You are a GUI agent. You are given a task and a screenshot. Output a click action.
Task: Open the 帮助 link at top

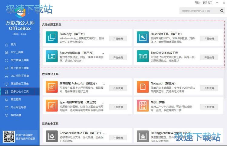coord(197,2)
